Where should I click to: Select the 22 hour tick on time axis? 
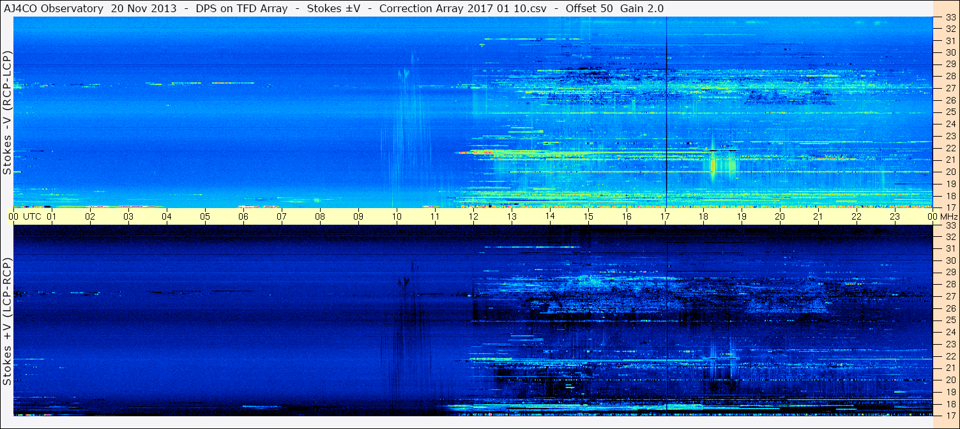pos(857,216)
